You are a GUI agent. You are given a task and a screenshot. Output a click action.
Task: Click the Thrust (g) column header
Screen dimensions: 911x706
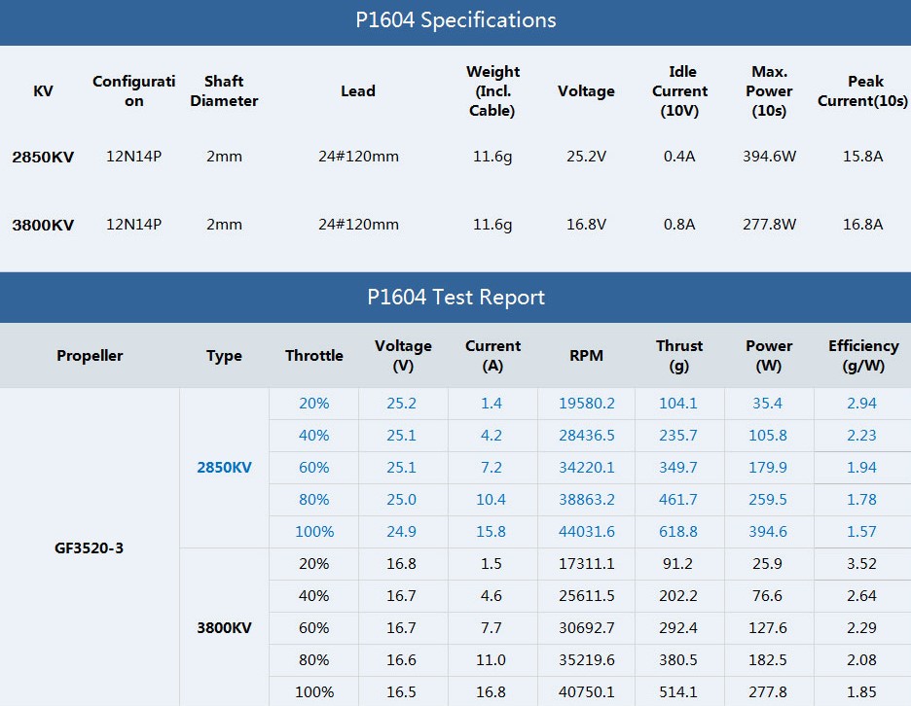coord(678,356)
